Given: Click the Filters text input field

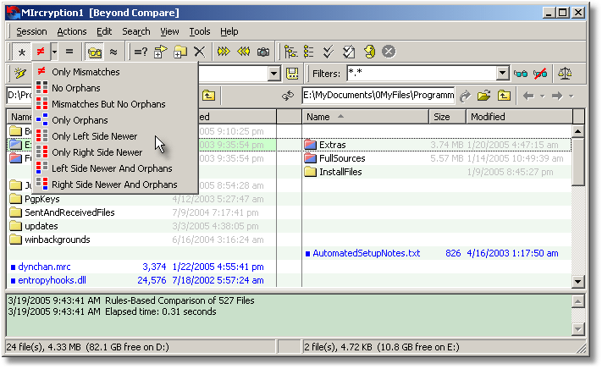Looking at the screenshot, I should click(x=421, y=74).
